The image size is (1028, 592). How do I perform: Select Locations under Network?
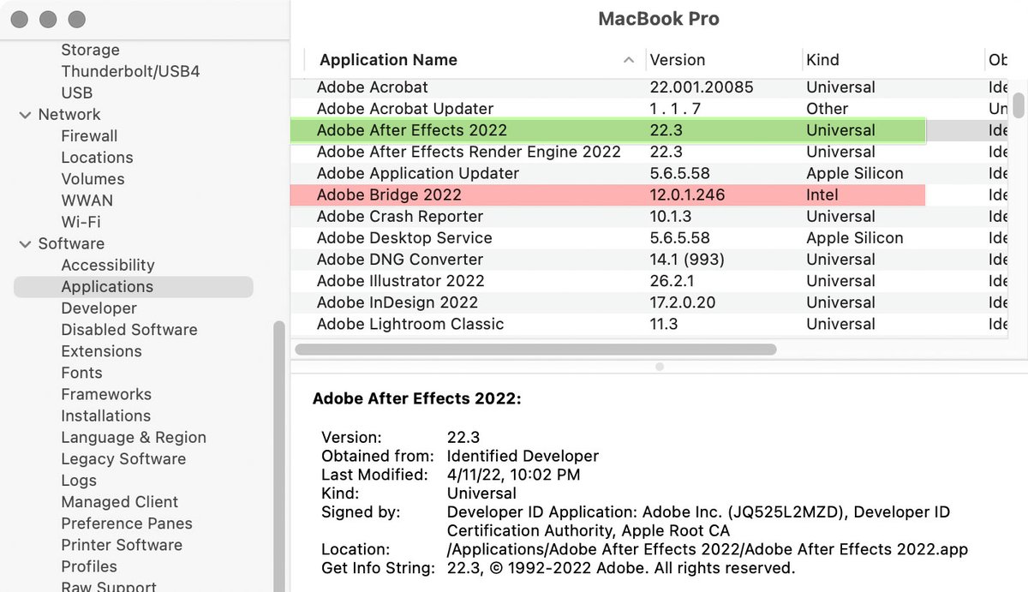pos(97,158)
